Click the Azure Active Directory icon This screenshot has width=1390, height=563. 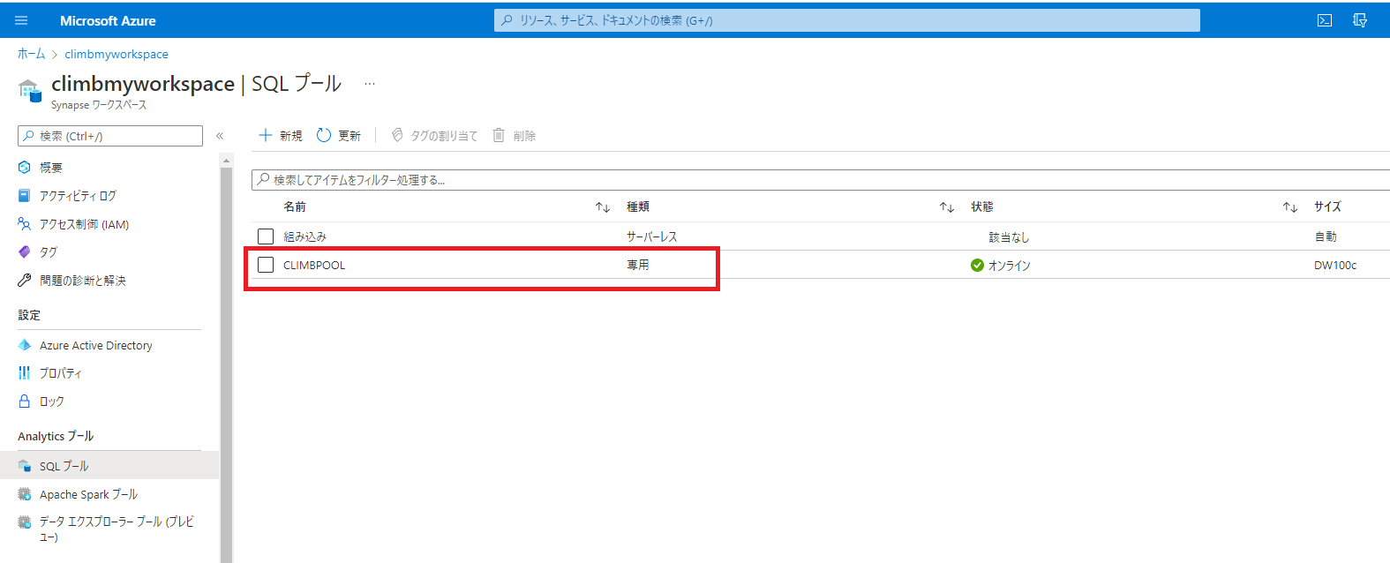tap(25, 345)
